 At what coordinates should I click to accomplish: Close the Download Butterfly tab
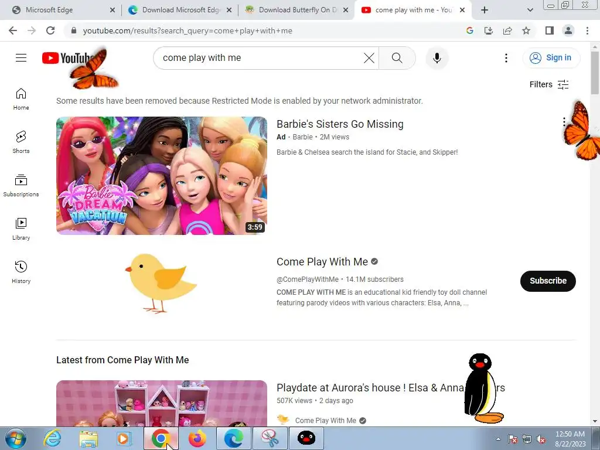tap(346, 11)
